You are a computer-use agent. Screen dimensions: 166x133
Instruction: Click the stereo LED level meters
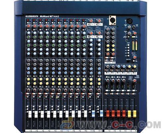pos(135,46)
